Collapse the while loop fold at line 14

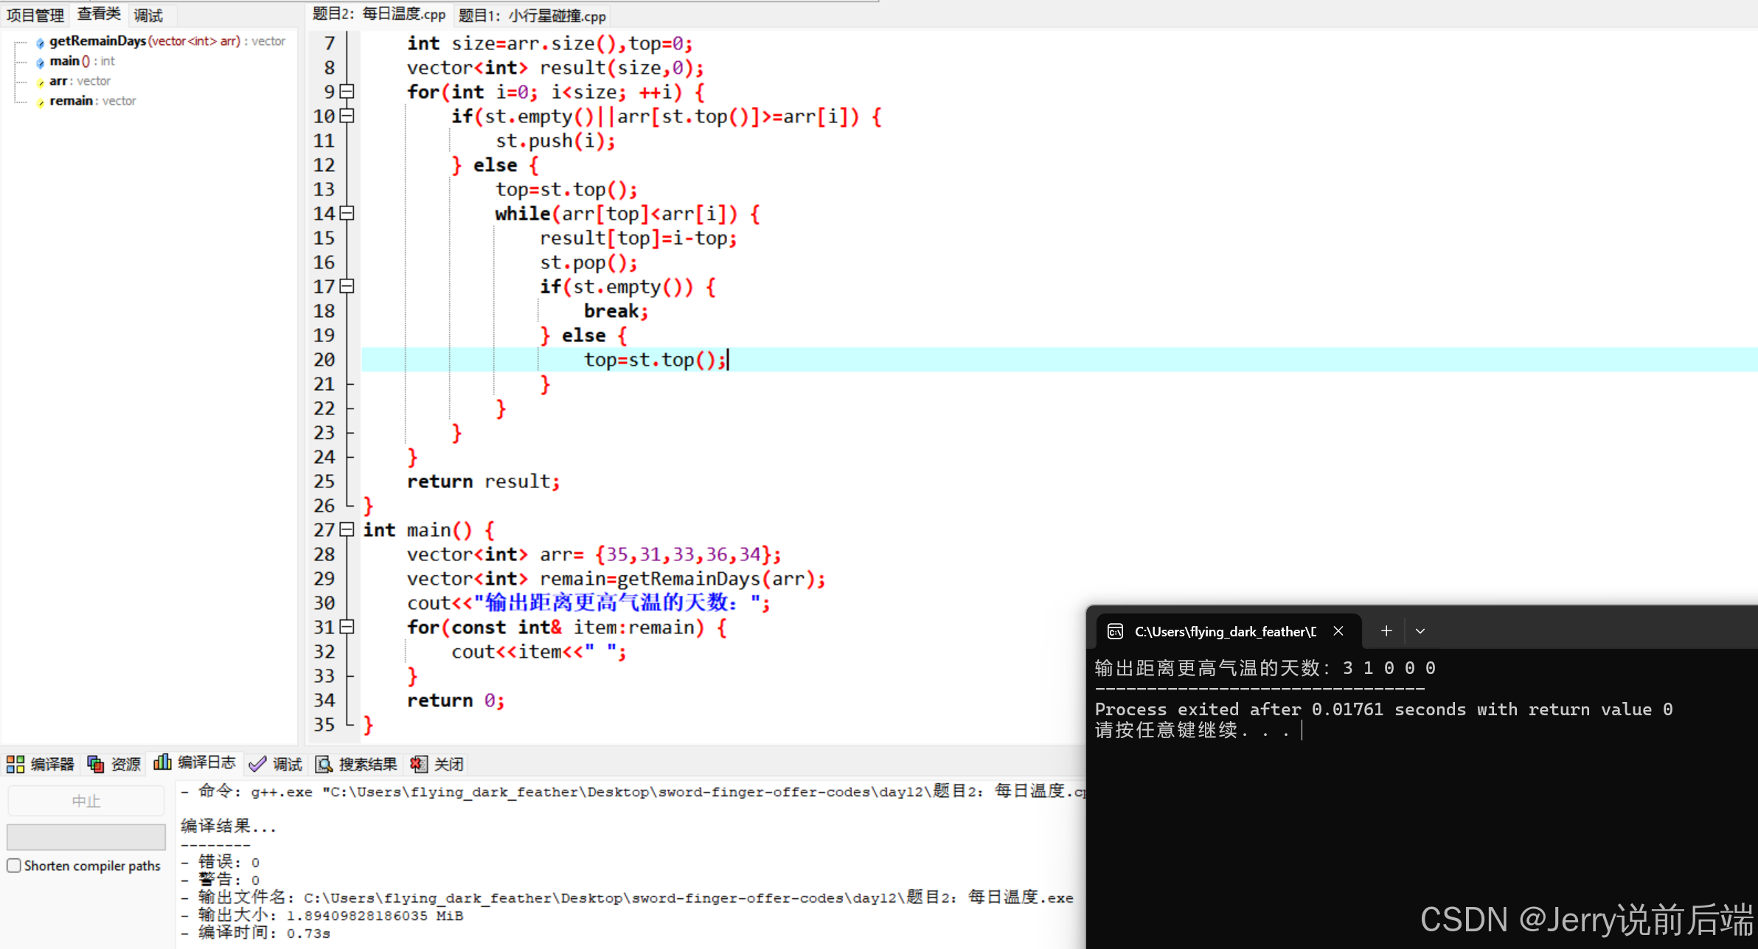coord(347,213)
